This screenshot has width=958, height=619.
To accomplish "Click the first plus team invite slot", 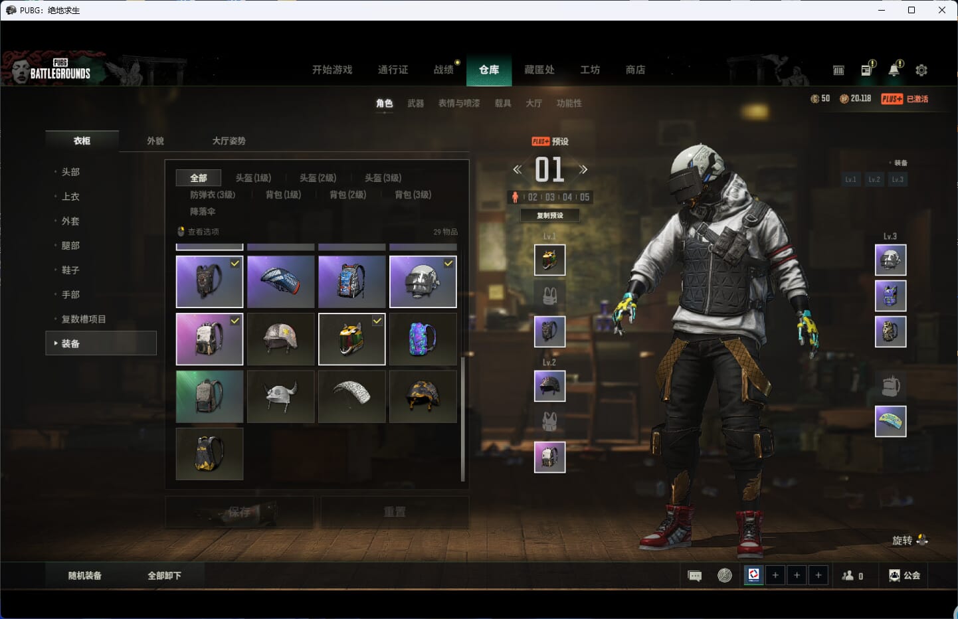I will 775,575.
